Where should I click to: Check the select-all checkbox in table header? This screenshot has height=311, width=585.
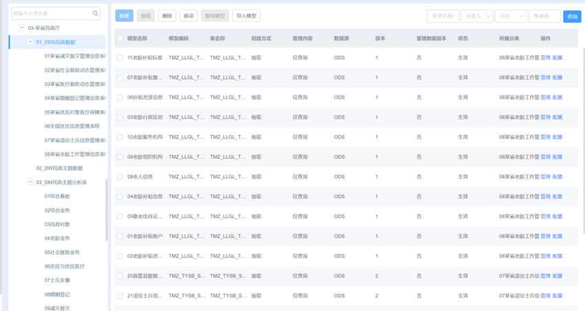(x=120, y=39)
